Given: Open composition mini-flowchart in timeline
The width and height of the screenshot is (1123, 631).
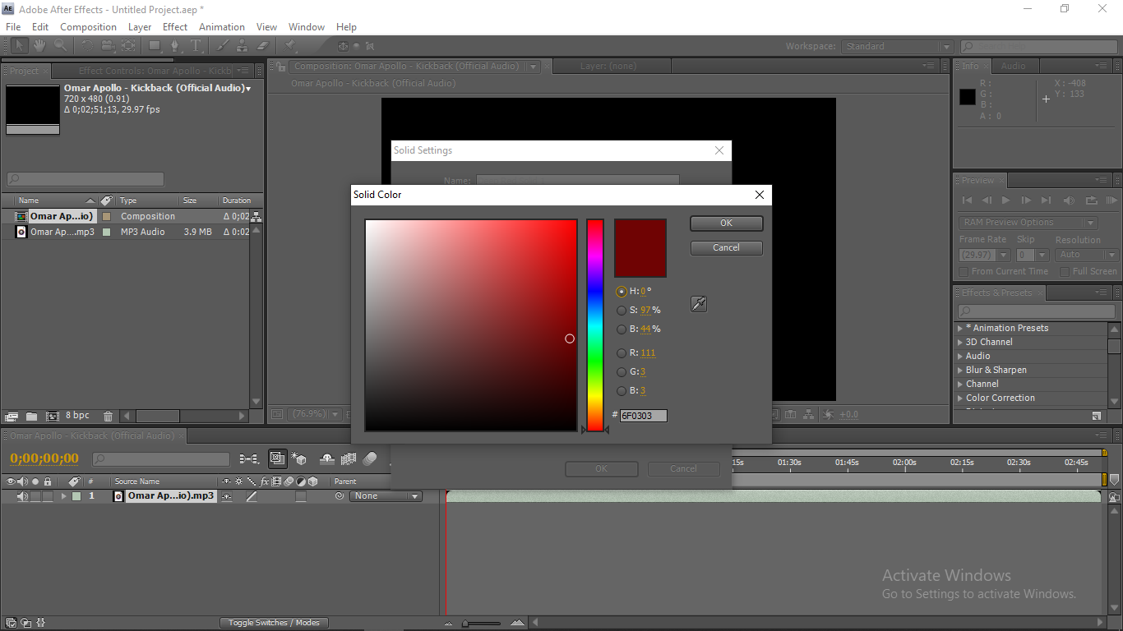Looking at the screenshot, I should click(x=248, y=459).
